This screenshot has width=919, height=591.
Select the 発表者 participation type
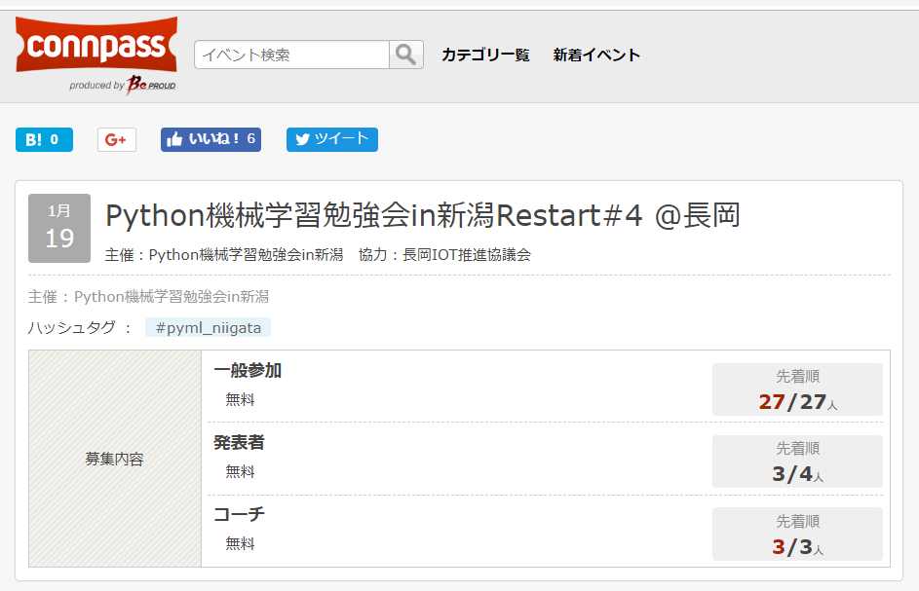point(239,443)
